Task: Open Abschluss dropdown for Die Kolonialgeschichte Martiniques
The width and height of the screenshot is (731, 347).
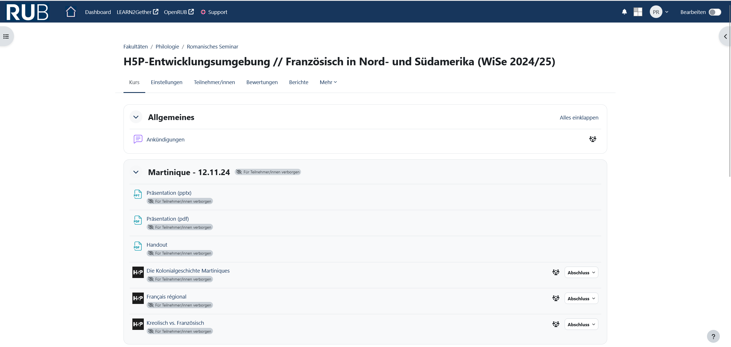Action: click(581, 273)
